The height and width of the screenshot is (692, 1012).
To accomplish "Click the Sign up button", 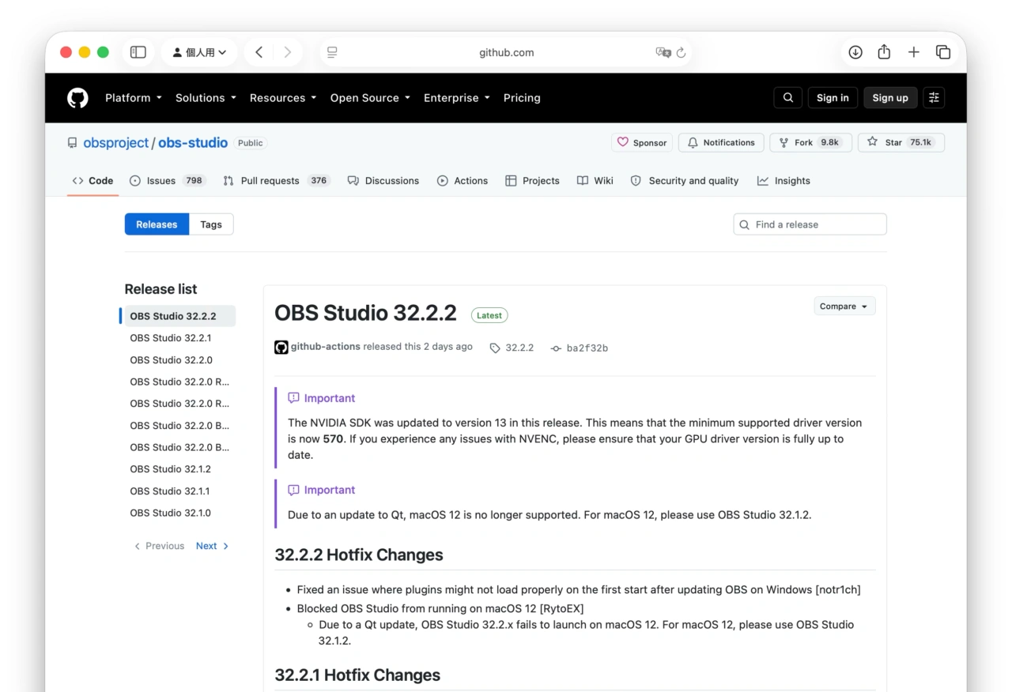I will pyautogui.click(x=890, y=98).
